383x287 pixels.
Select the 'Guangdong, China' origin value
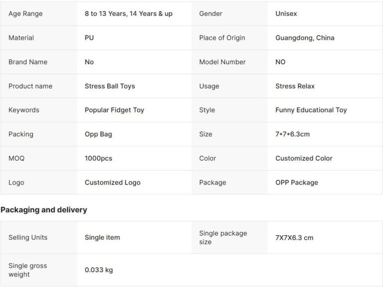click(x=305, y=38)
